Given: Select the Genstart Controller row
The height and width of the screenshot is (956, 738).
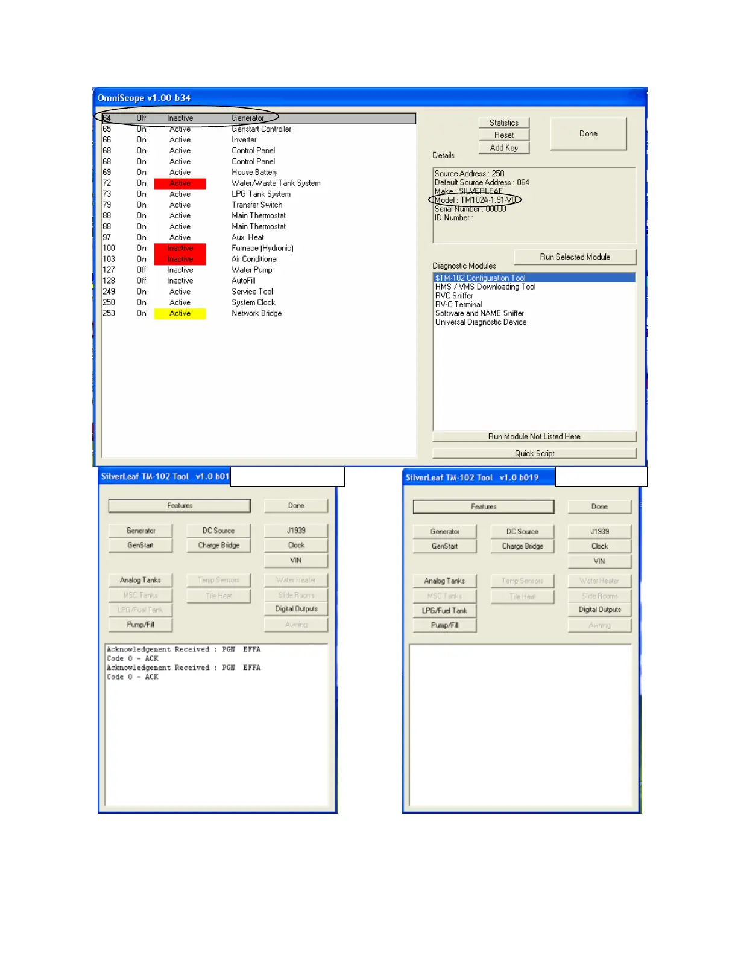Looking at the screenshot, I should [259, 129].
